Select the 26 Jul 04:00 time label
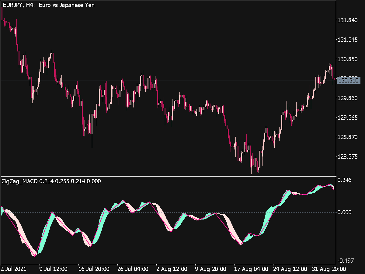The image size is (365, 274). coord(133,269)
